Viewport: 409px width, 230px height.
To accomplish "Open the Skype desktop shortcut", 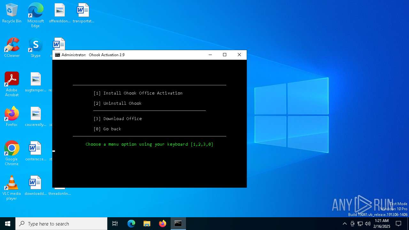I will [x=35, y=48].
